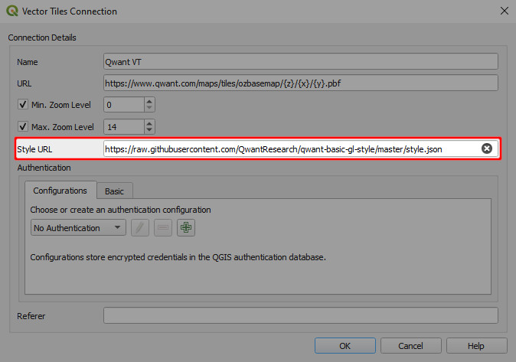
Task: Click the Cancel button
Action: tap(410, 346)
